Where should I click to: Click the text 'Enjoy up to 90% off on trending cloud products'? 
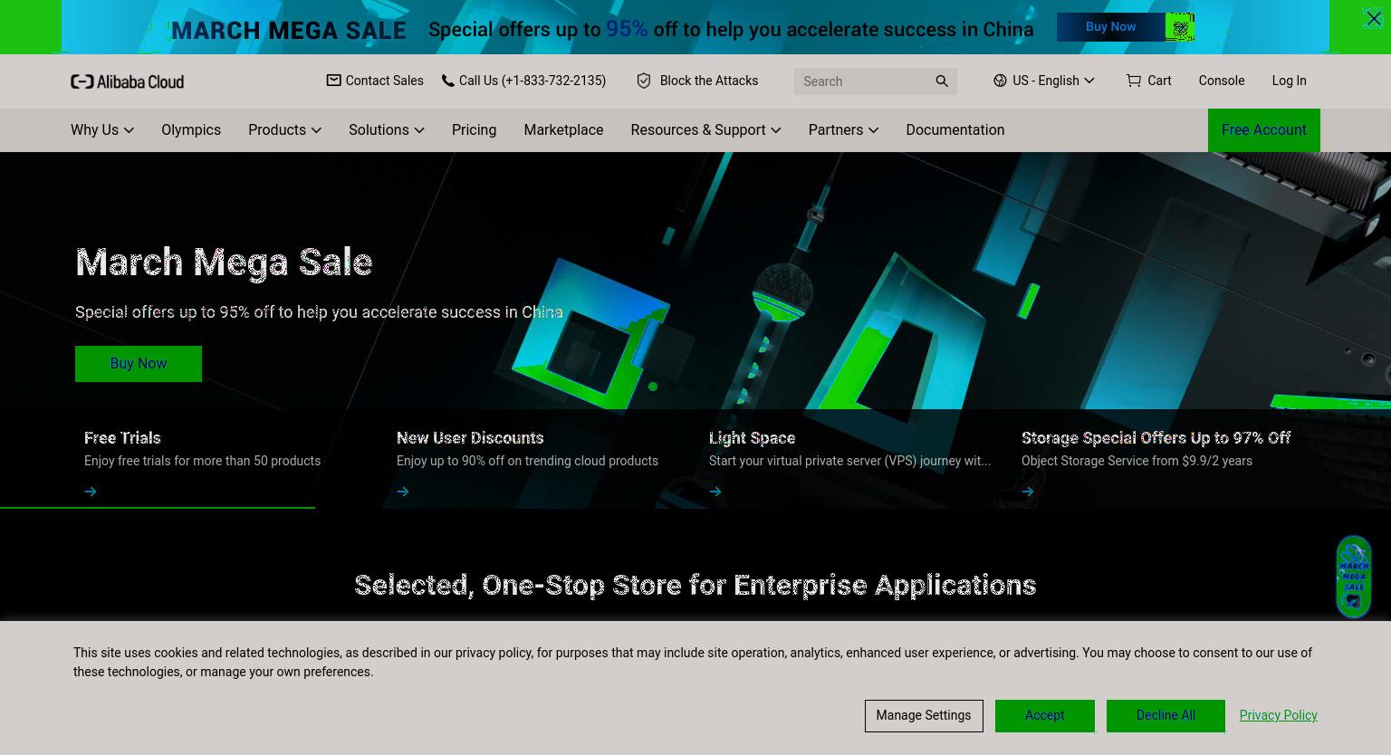point(527,461)
